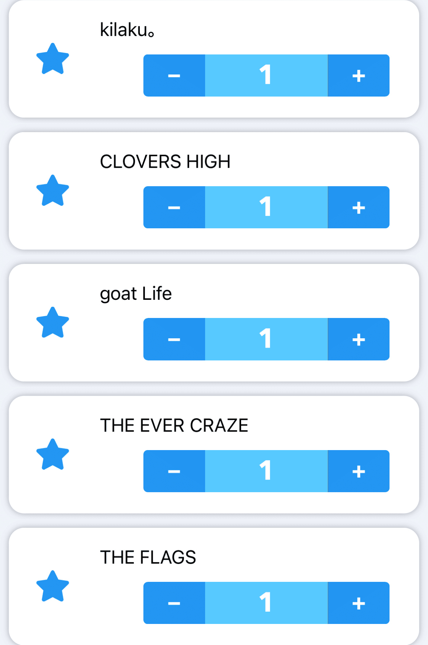Screen dimensions: 428x645
Task: Increase the kilaku。 count with plus
Action: coord(358,75)
